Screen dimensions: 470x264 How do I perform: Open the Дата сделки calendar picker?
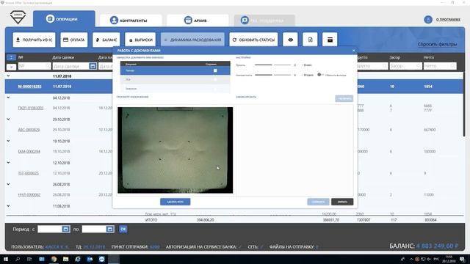pos(93,66)
